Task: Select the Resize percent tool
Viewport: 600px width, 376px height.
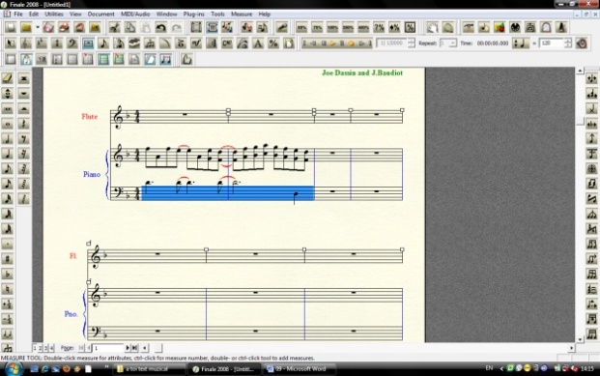Action: (x=273, y=43)
